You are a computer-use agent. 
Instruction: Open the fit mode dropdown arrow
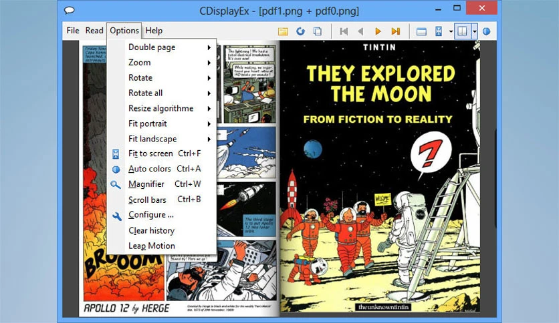pyautogui.click(x=451, y=31)
